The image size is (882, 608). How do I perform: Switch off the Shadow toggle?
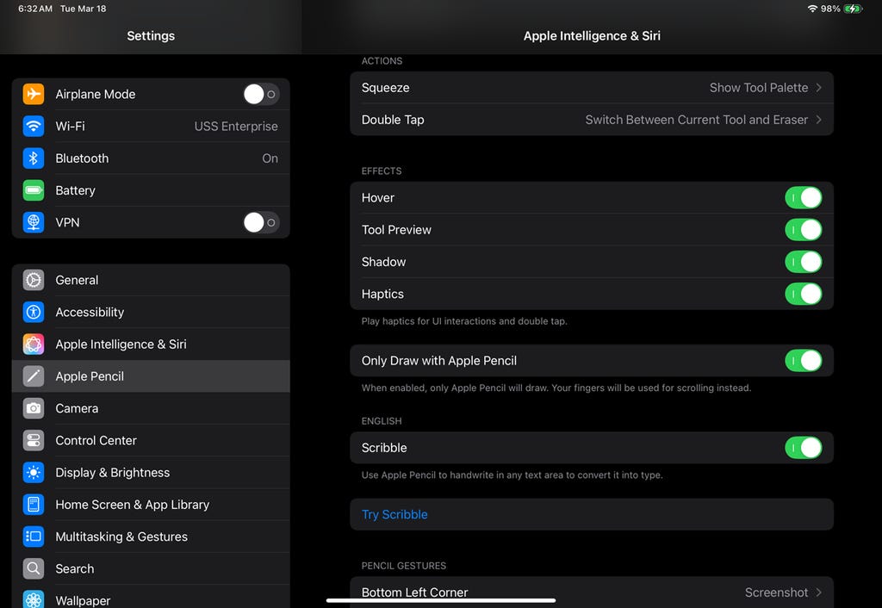click(804, 262)
